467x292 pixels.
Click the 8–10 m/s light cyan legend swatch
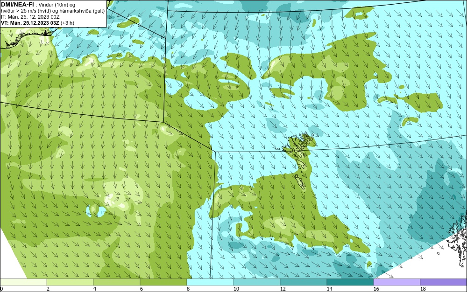tap(210, 282)
